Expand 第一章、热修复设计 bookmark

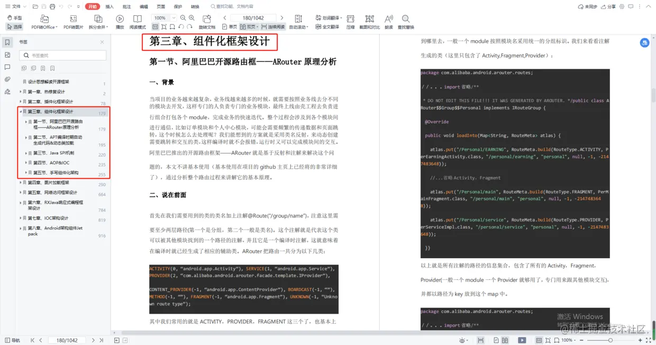tap(21, 92)
